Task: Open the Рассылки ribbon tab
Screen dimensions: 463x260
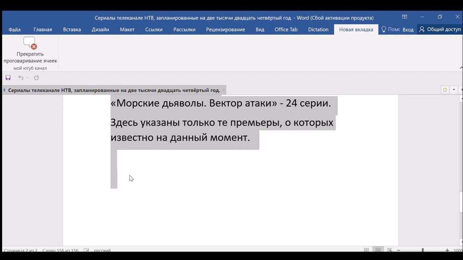Action: 184,30
